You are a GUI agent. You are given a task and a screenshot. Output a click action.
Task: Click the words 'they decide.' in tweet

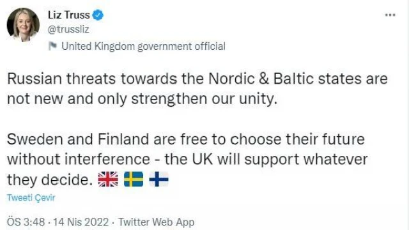coord(50,180)
